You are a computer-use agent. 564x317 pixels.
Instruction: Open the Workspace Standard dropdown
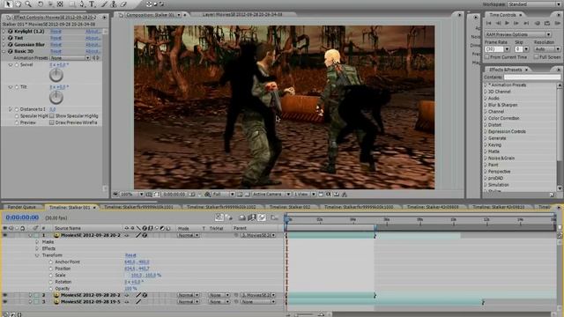coord(534,4)
